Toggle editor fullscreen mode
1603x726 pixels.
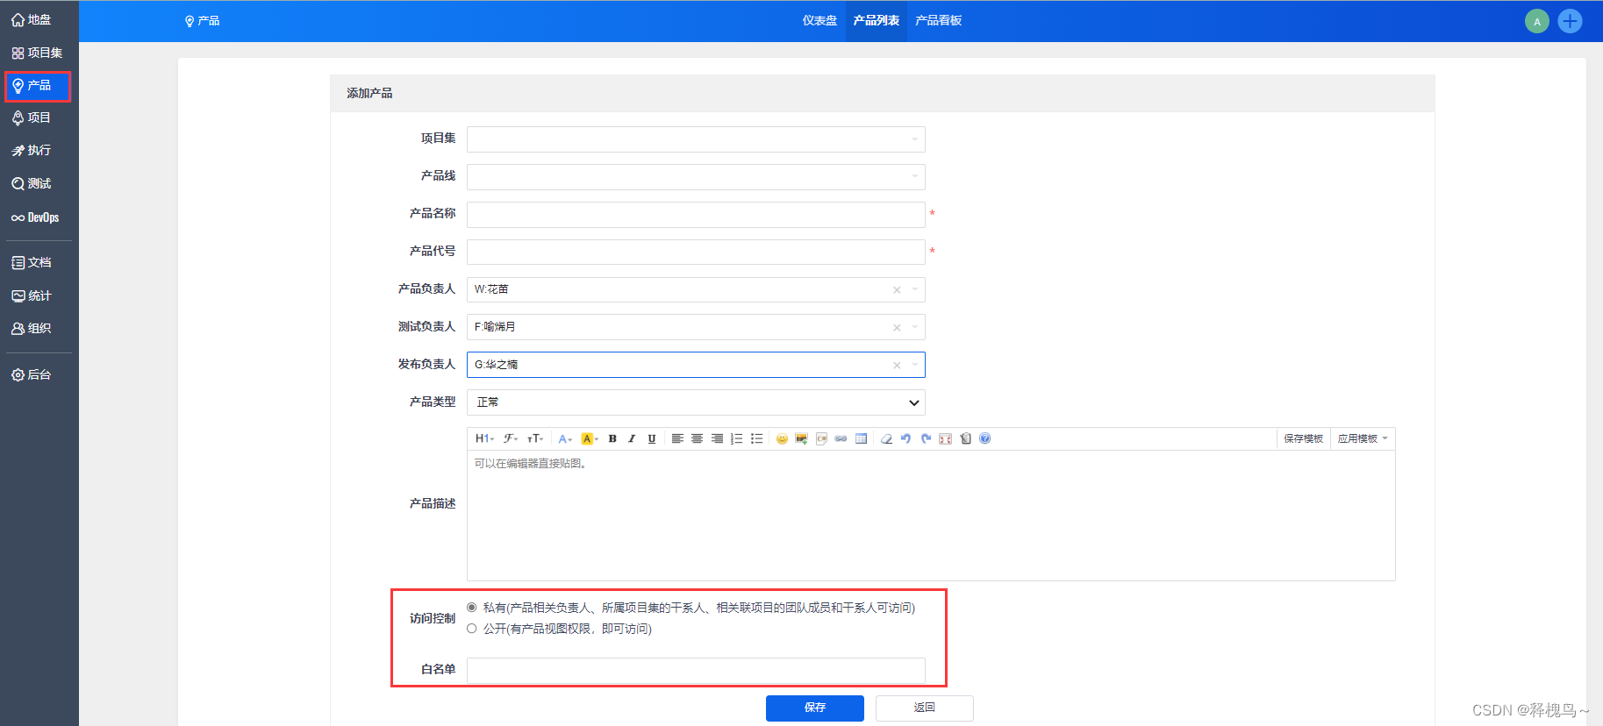pos(945,438)
